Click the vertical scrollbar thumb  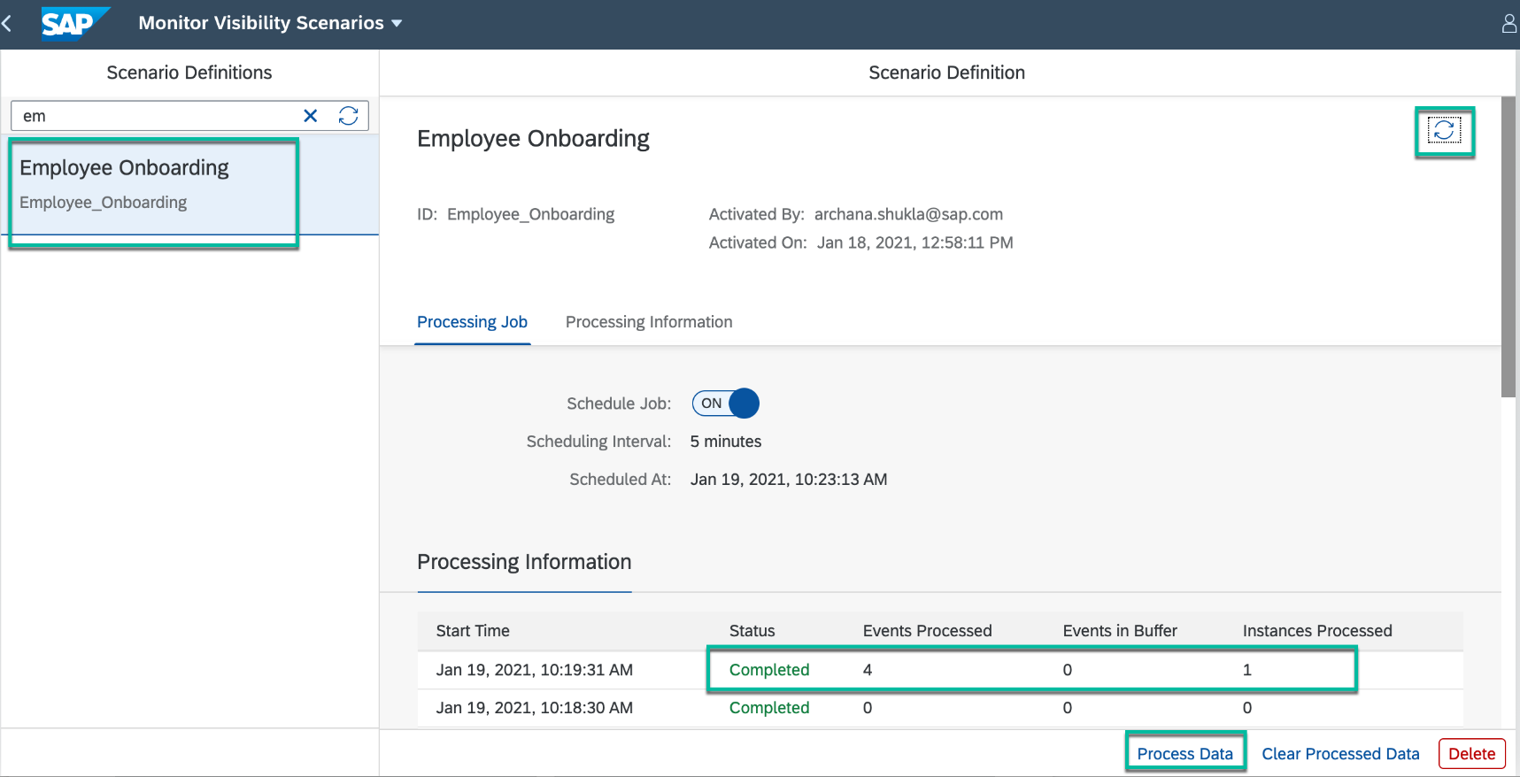coord(1508,247)
